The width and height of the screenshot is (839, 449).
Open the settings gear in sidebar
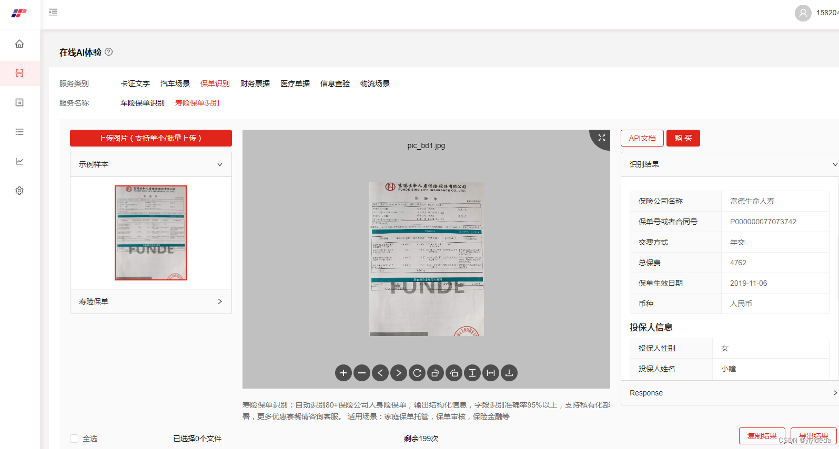pos(19,191)
